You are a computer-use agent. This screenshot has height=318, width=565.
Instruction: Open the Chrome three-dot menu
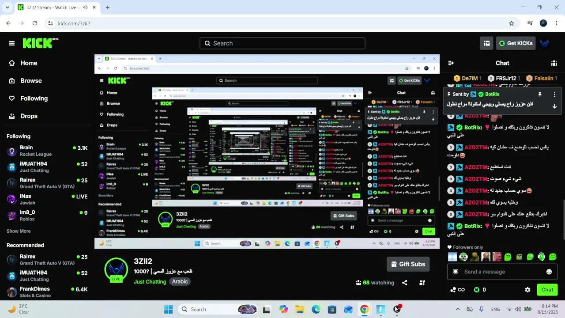tap(557, 23)
